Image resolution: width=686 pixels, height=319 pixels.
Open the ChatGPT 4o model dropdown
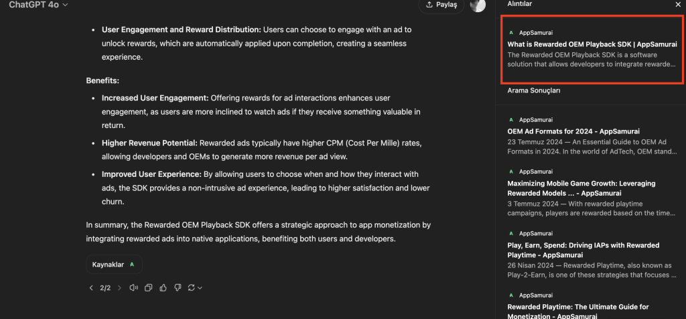click(x=39, y=5)
